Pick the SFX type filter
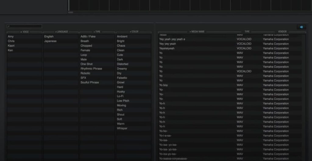 pyautogui.click(x=97, y=78)
